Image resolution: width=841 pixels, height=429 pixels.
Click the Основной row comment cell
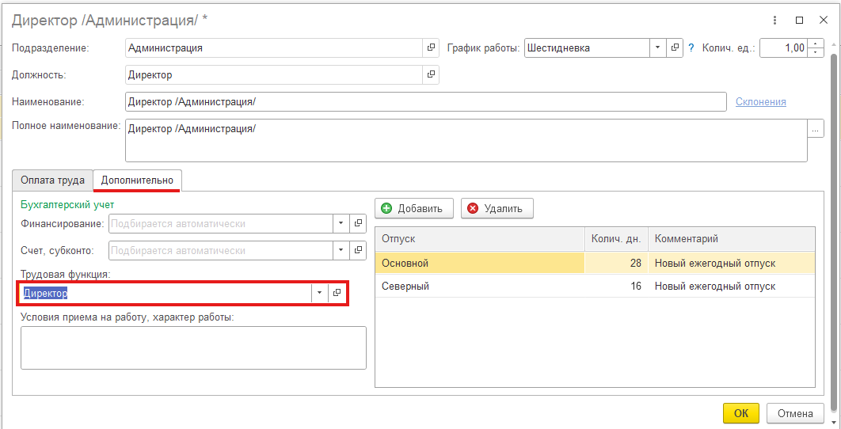pos(732,263)
